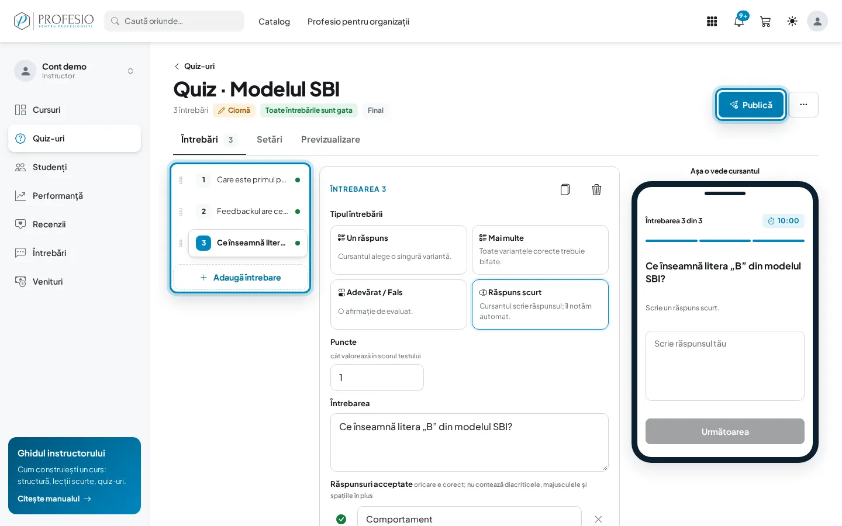Open Recenzii in sidebar
Screen dimensions: 842x526
tap(74, 224)
